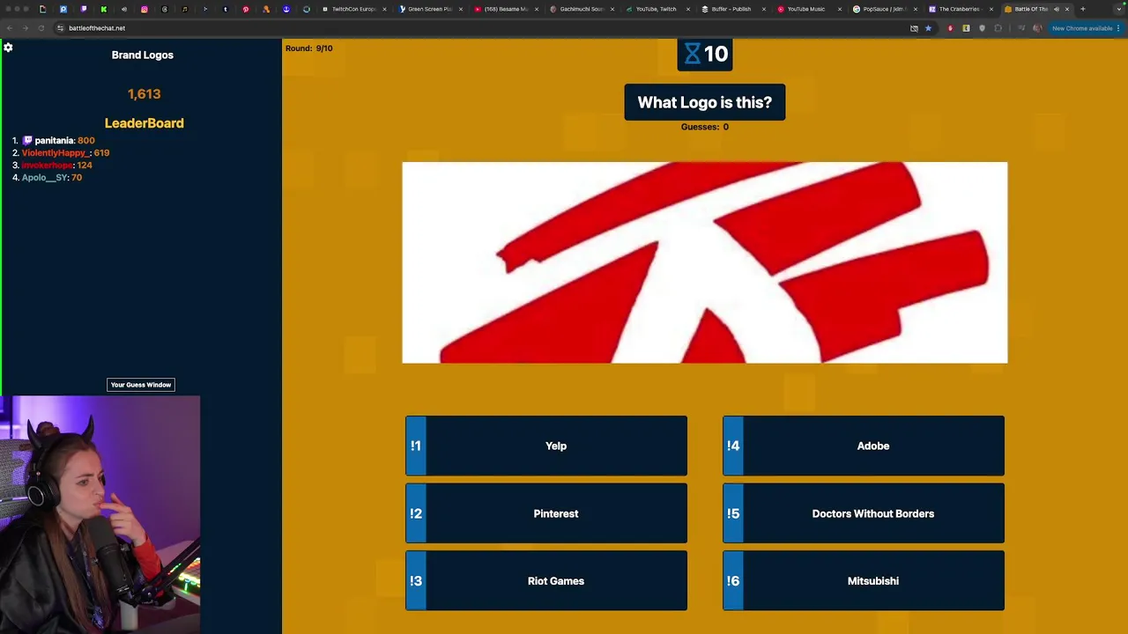Choose answer Pinterest

(546, 513)
